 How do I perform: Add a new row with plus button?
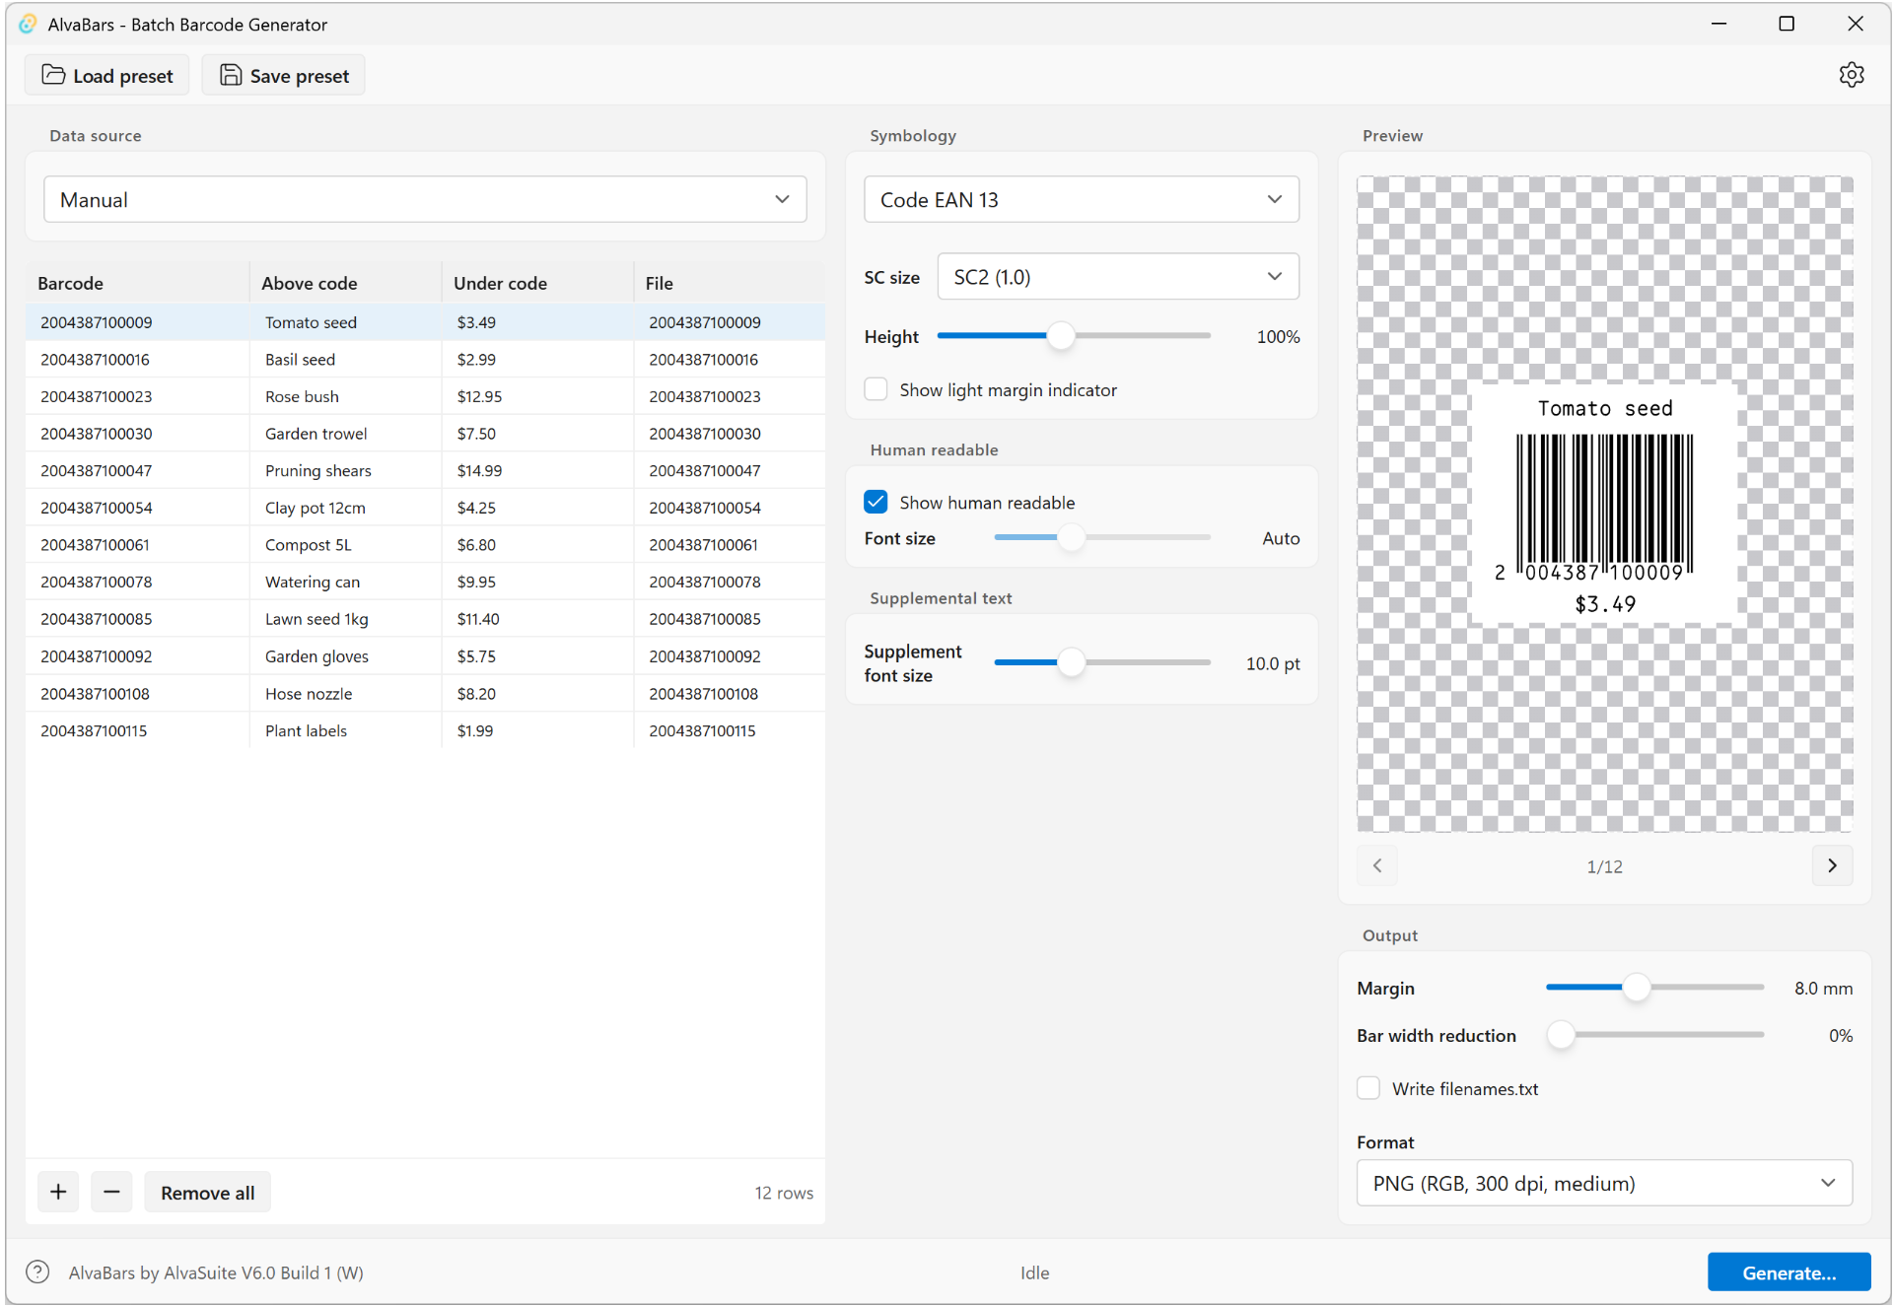pyautogui.click(x=58, y=1192)
